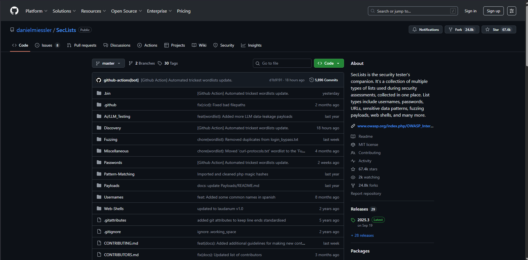
Task: Click the .gitignore file icon
Action: (99, 232)
